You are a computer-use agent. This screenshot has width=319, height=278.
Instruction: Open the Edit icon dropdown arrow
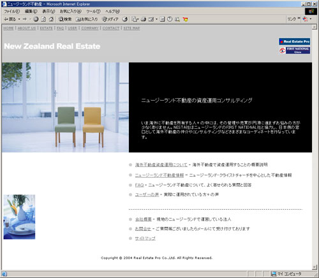pos(156,19)
